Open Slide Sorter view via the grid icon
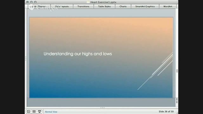The width and height of the screenshot is (203, 114). (34, 111)
